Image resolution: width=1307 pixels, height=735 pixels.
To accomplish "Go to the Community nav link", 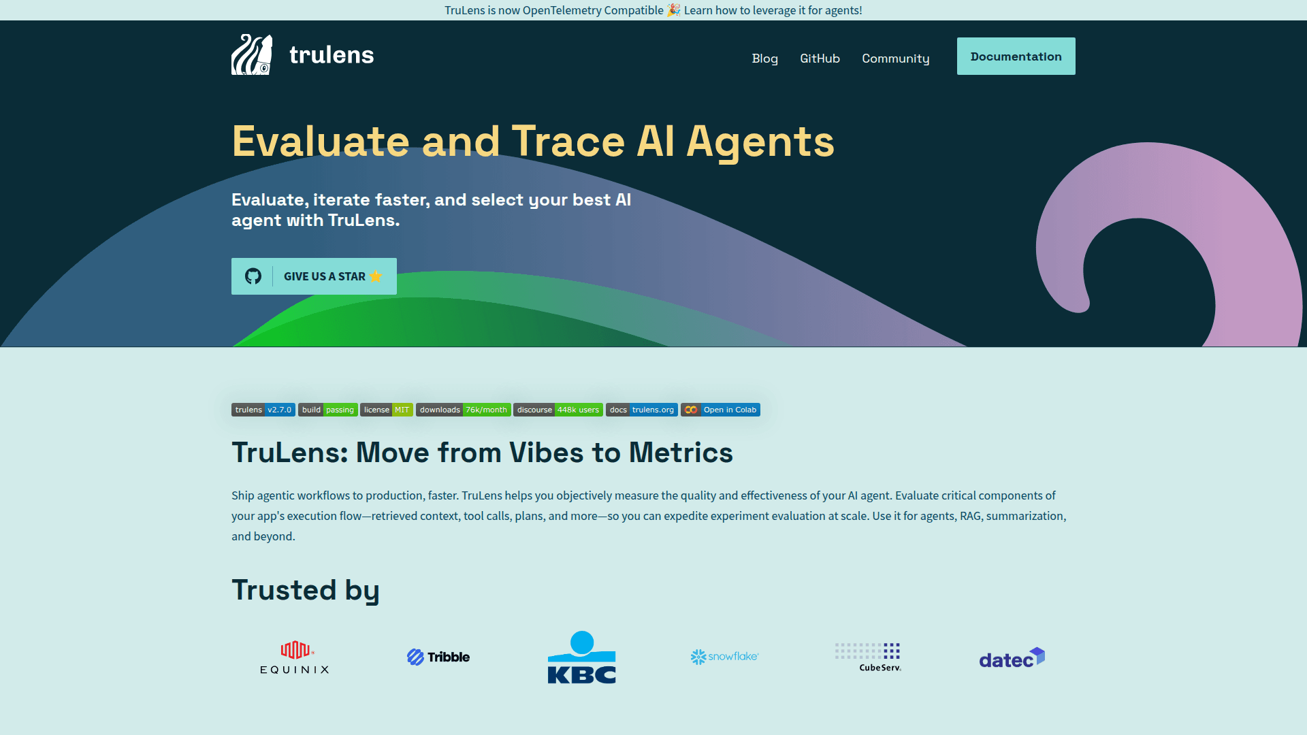I will coord(895,59).
